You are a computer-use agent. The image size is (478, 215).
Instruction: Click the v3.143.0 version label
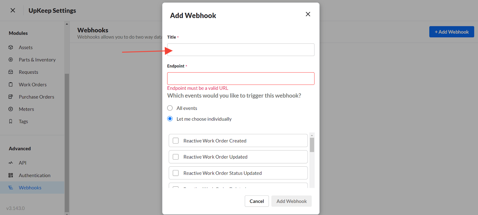16,208
